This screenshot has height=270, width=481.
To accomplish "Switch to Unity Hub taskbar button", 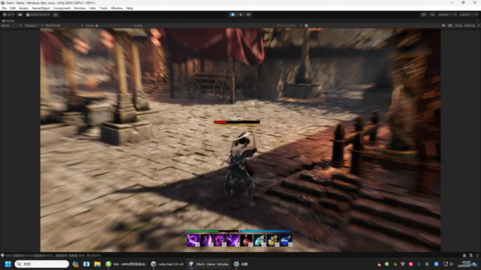I will (x=167, y=264).
